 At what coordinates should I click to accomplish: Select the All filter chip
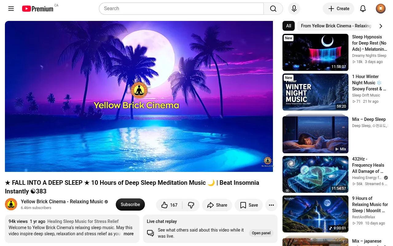coord(289,26)
